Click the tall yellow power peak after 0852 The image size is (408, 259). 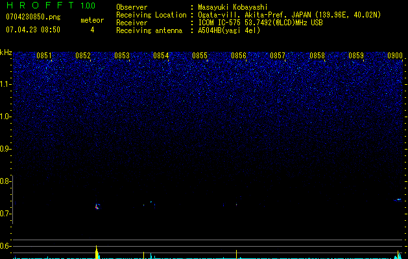tap(97, 253)
